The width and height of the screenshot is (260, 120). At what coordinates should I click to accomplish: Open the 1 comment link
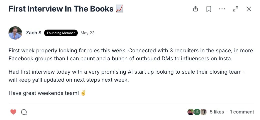coord(242,112)
